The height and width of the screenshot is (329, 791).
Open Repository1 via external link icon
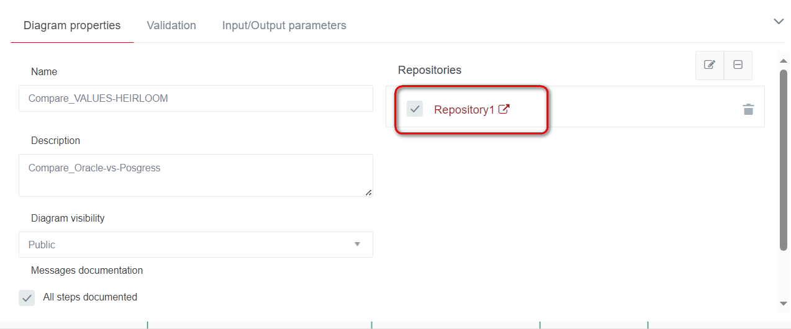[504, 109]
